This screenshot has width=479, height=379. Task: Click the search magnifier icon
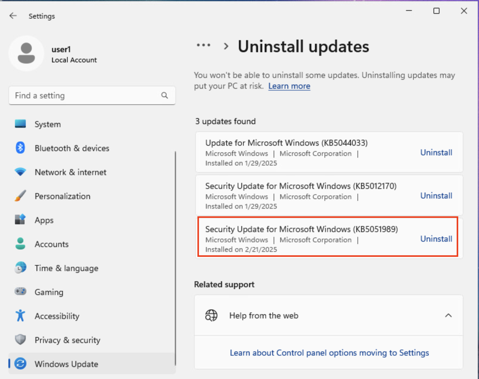pyautogui.click(x=164, y=95)
